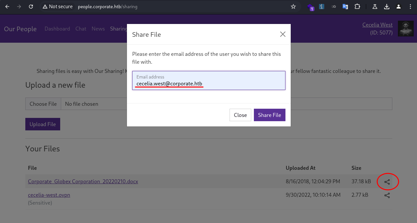Close the Share File dialog with X

(282, 34)
